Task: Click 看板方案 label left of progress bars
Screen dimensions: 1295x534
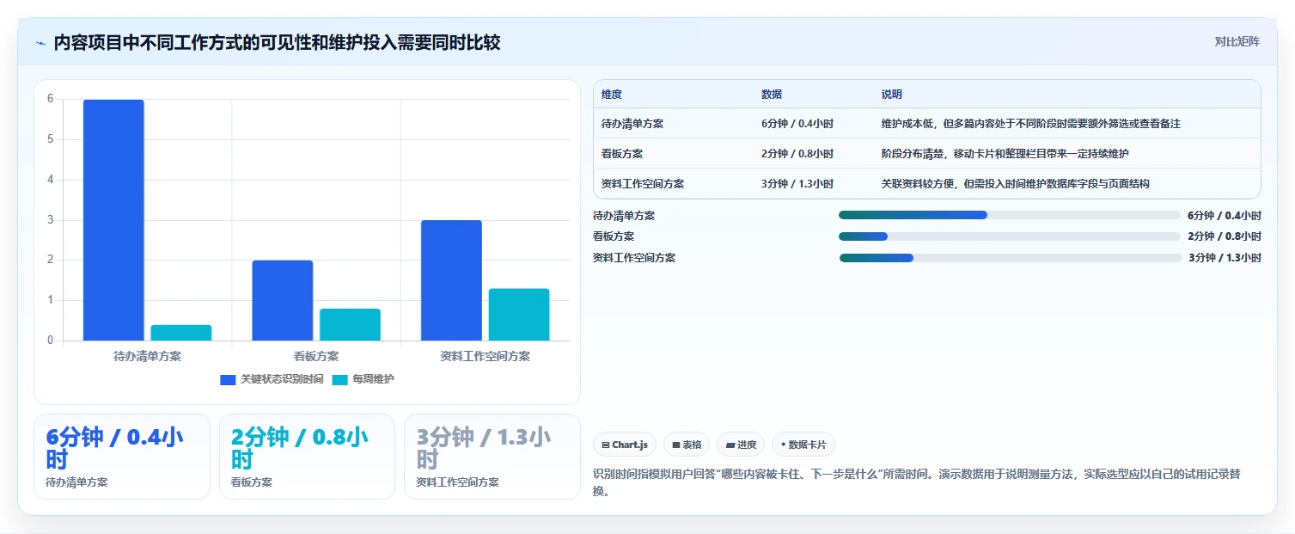Action: [x=614, y=236]
